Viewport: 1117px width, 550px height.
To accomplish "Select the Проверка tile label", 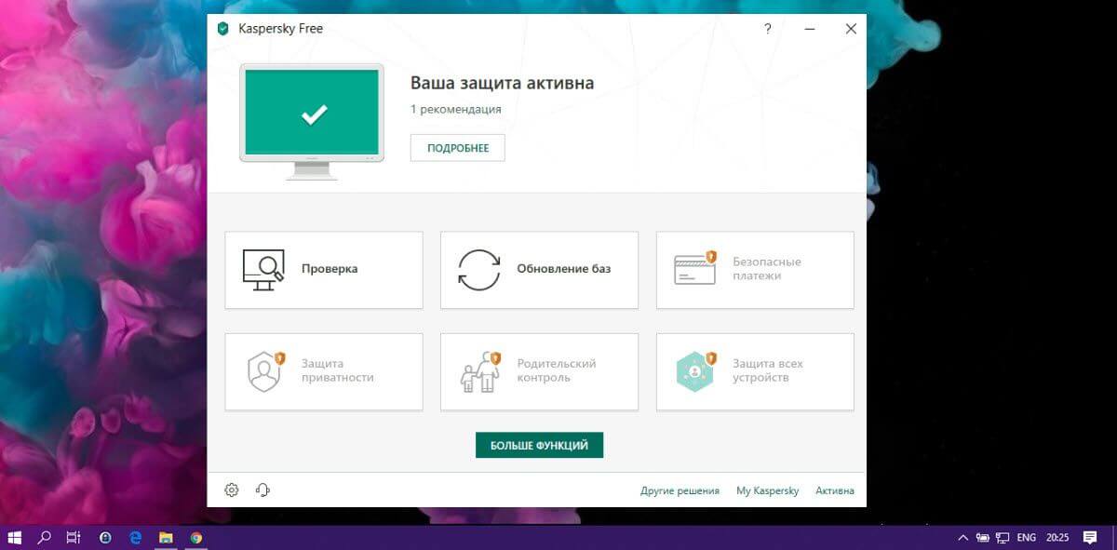I will click(x=330, y=269).
